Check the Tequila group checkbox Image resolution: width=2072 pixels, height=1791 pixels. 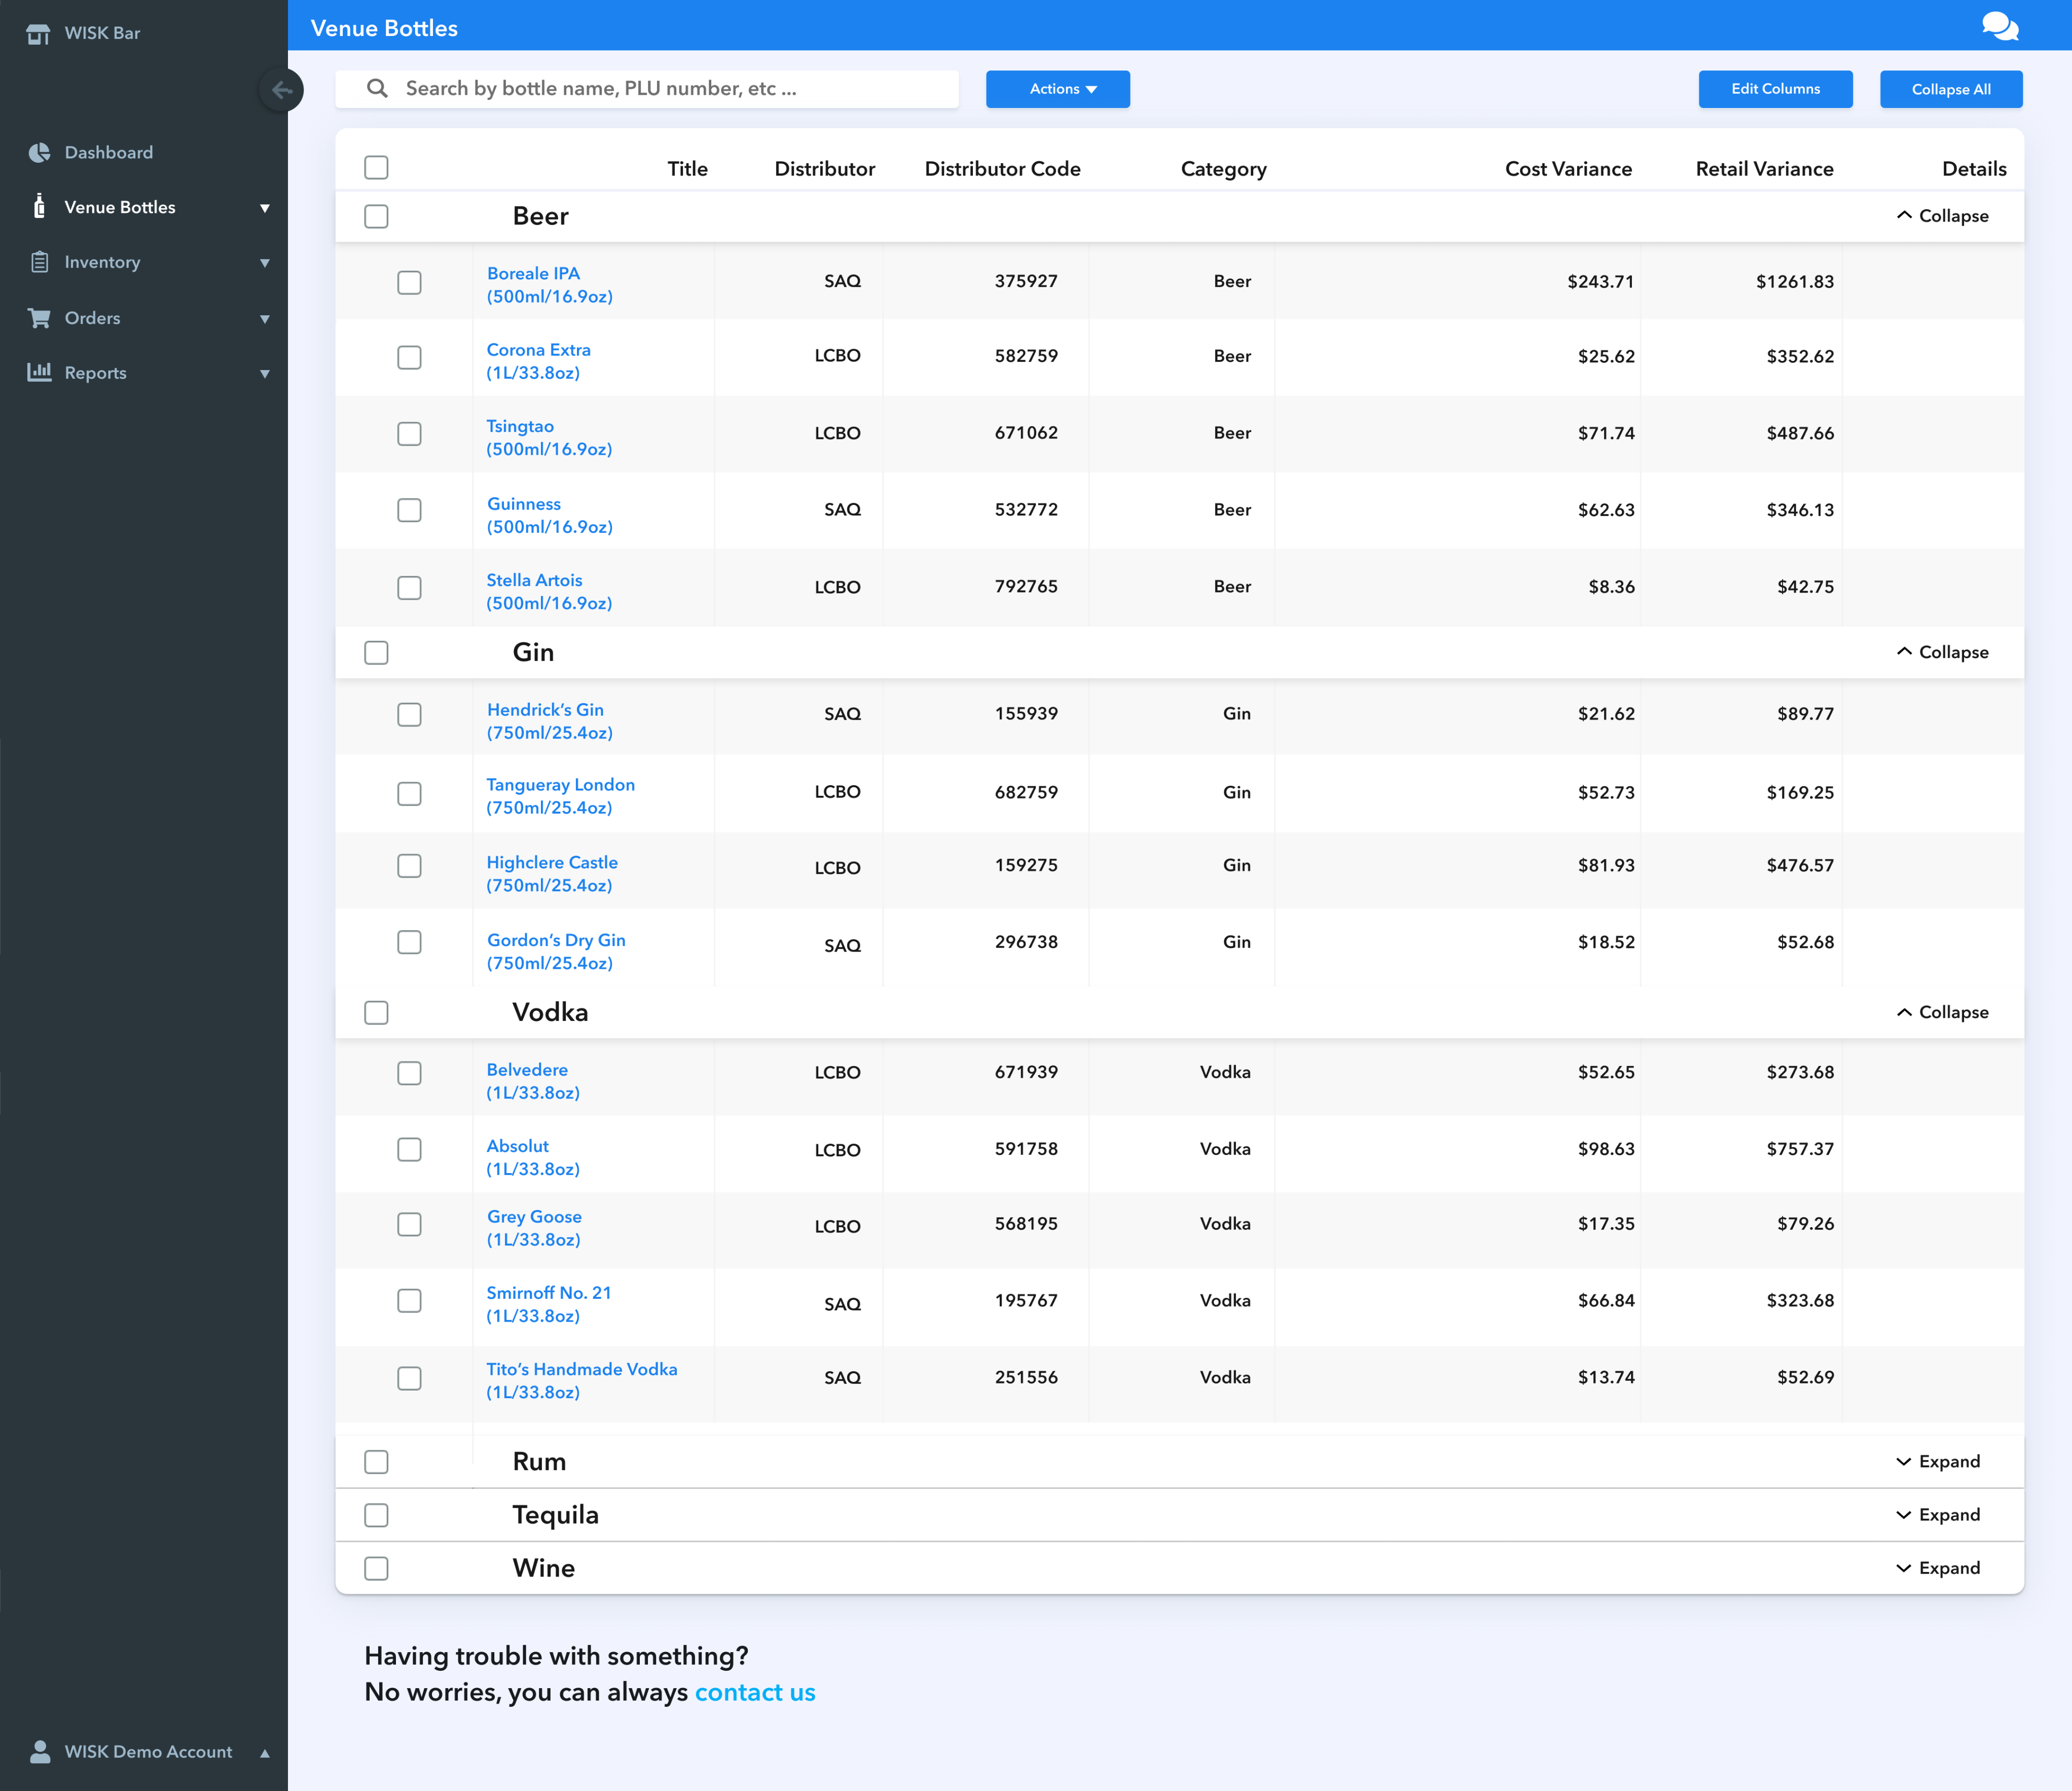click(376, 1516)
